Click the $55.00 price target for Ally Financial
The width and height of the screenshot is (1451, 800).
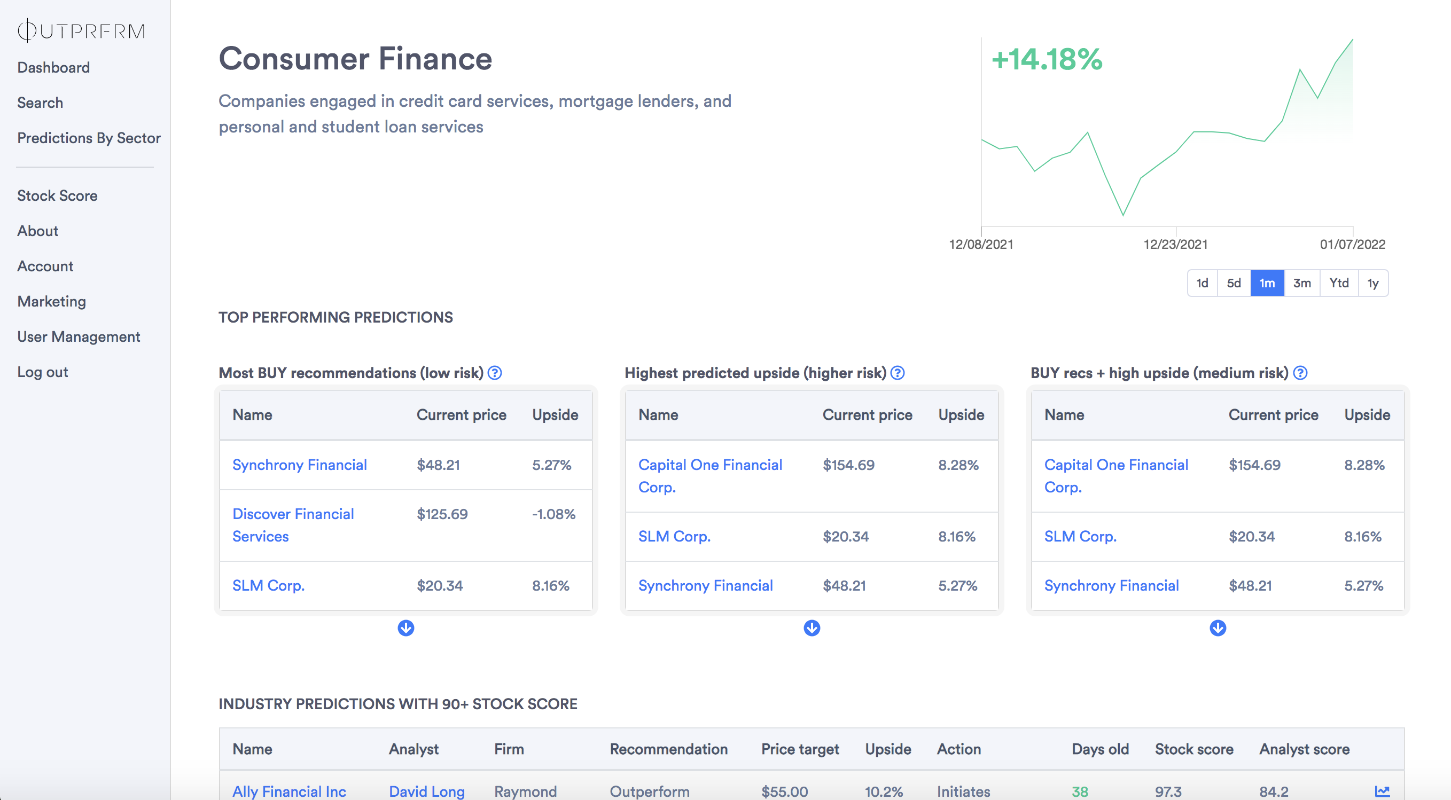[x=785, y=791]
